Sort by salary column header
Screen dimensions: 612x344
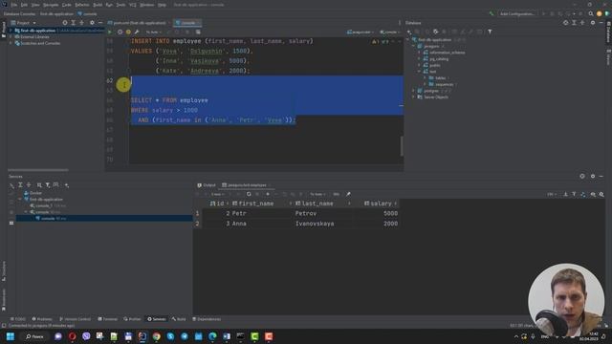pyautogui.click(x=381, y=204)
